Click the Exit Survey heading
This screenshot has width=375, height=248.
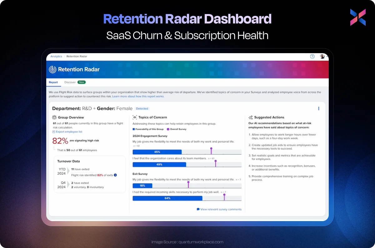(140, 174)
